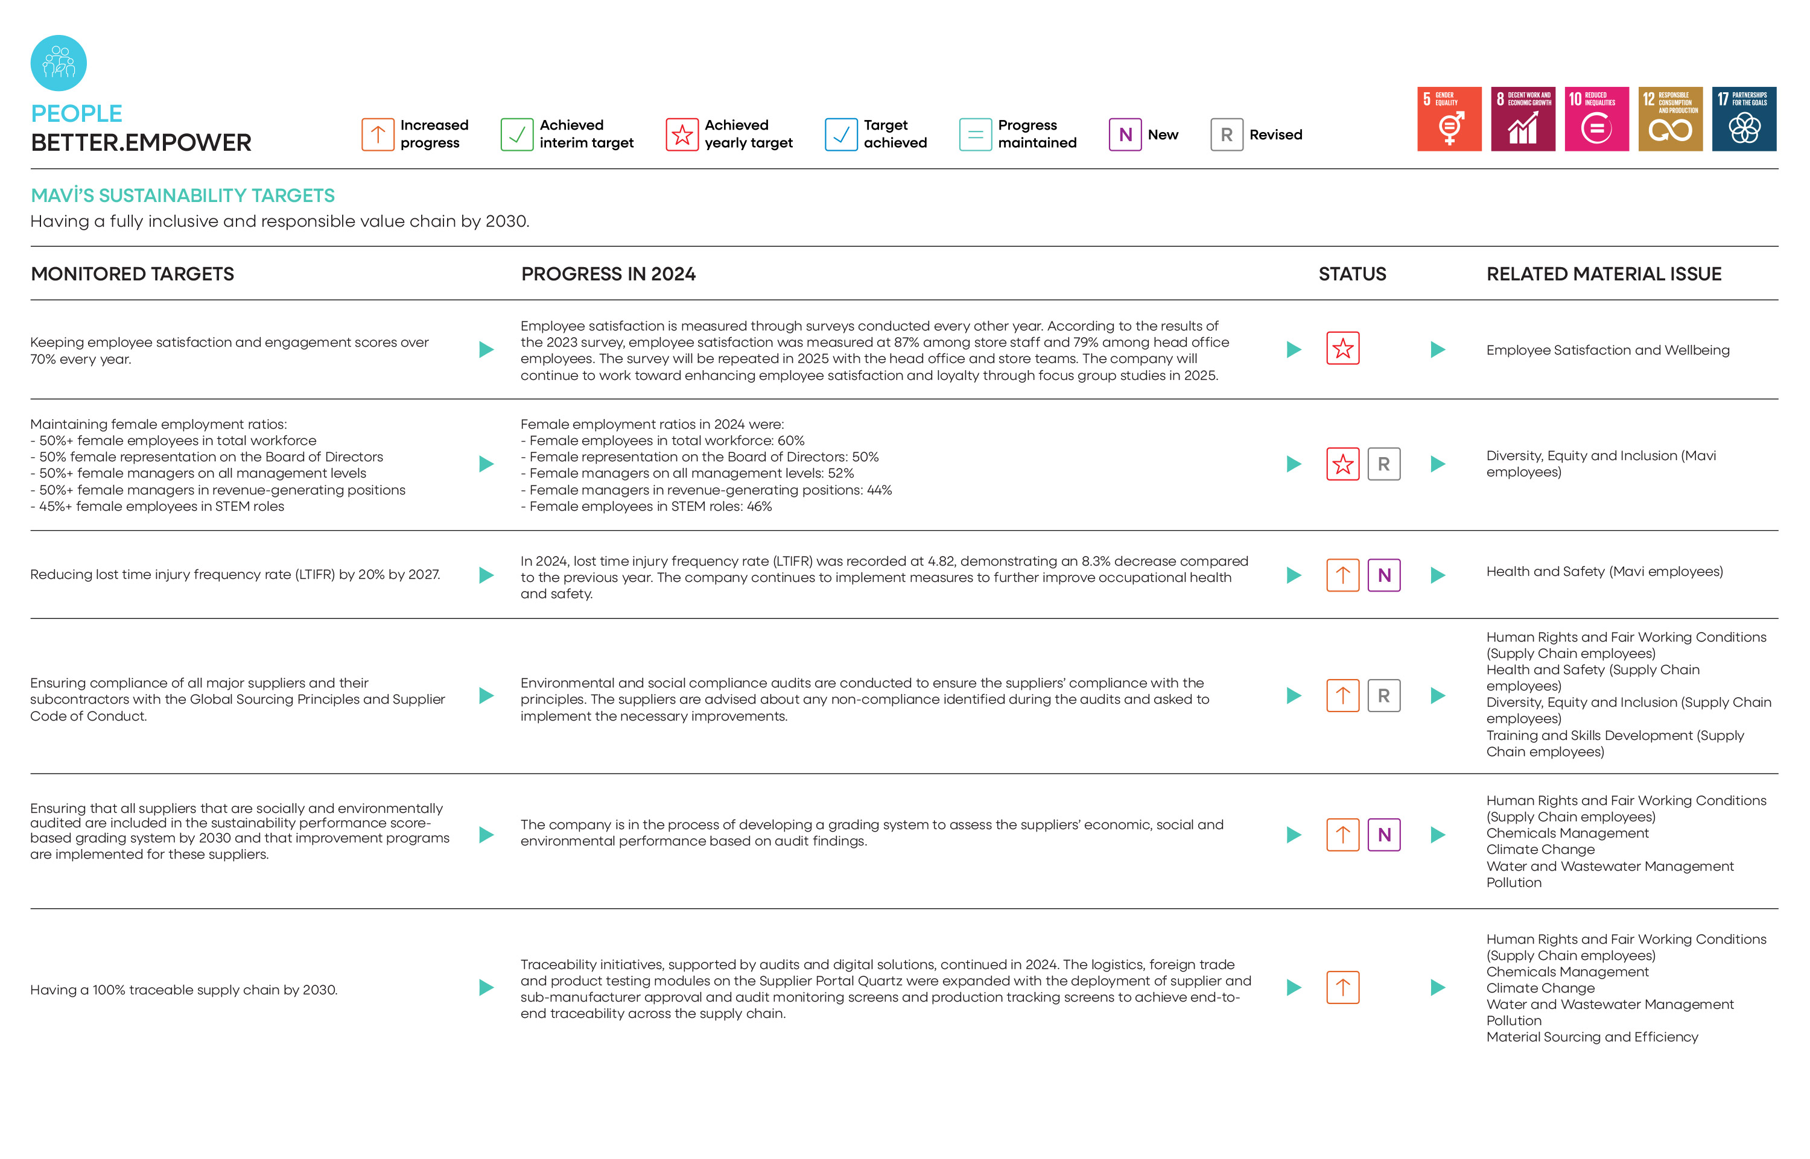Click the Increased progress arrow legend icon
Screen dimensions: 1810x1159
377,134
